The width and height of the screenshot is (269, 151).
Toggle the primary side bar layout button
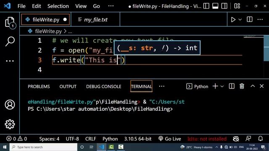206,6
